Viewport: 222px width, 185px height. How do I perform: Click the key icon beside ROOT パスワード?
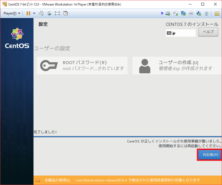[x=49, y=66]
